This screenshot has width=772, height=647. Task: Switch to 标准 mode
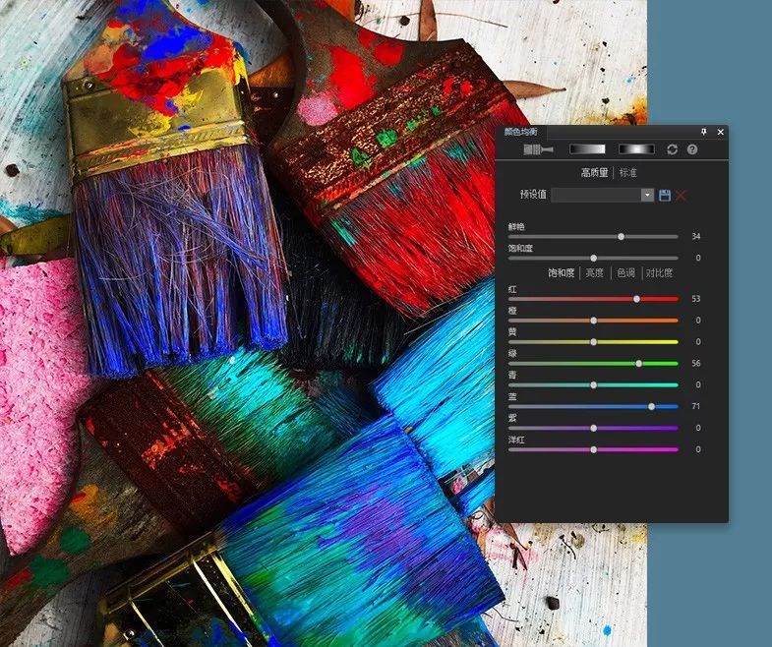click(x=627, y=172)
